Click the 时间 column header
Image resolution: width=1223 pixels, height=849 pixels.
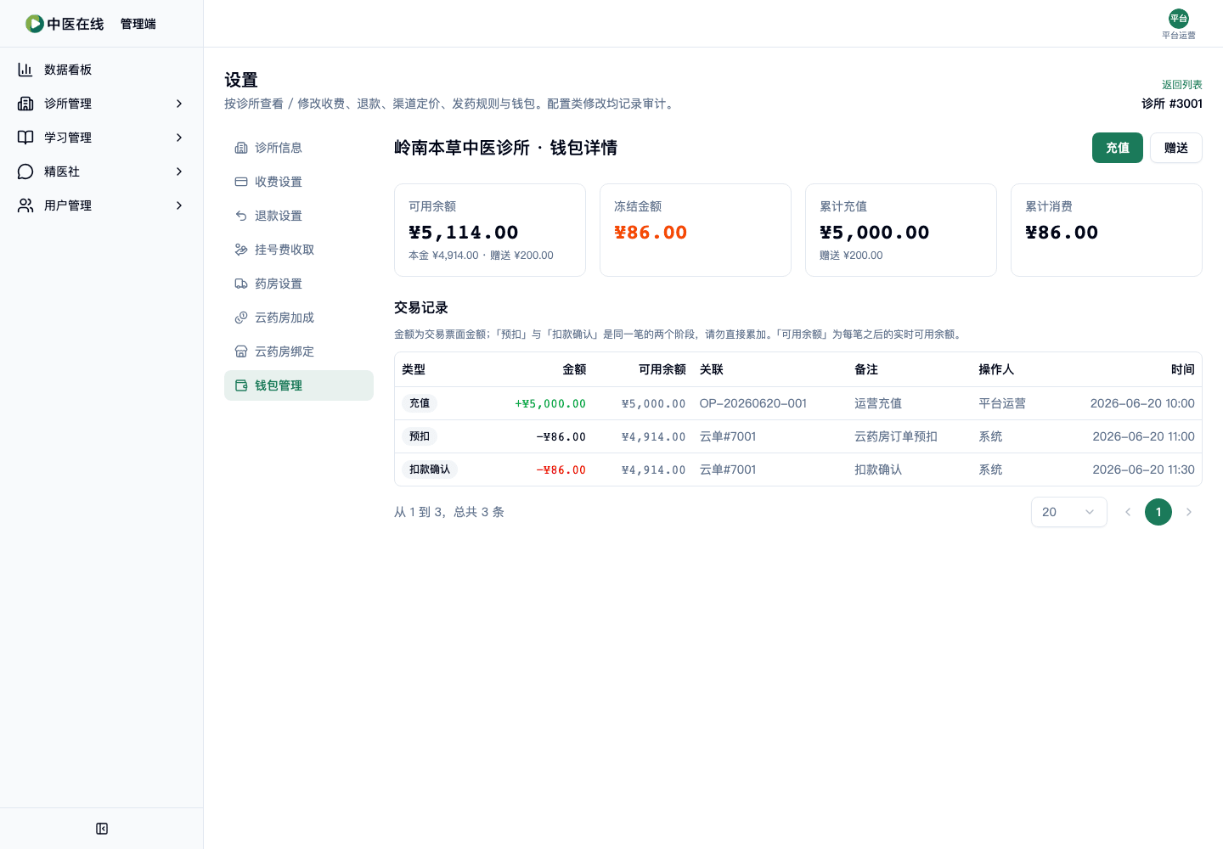pyautogui.click(x=1183, y=369)
